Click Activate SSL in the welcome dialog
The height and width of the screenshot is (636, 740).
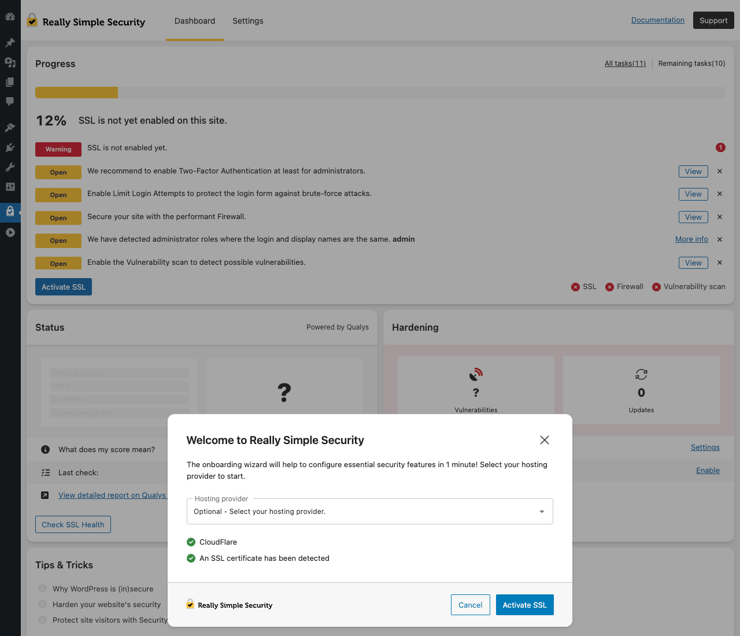point(524,605)
